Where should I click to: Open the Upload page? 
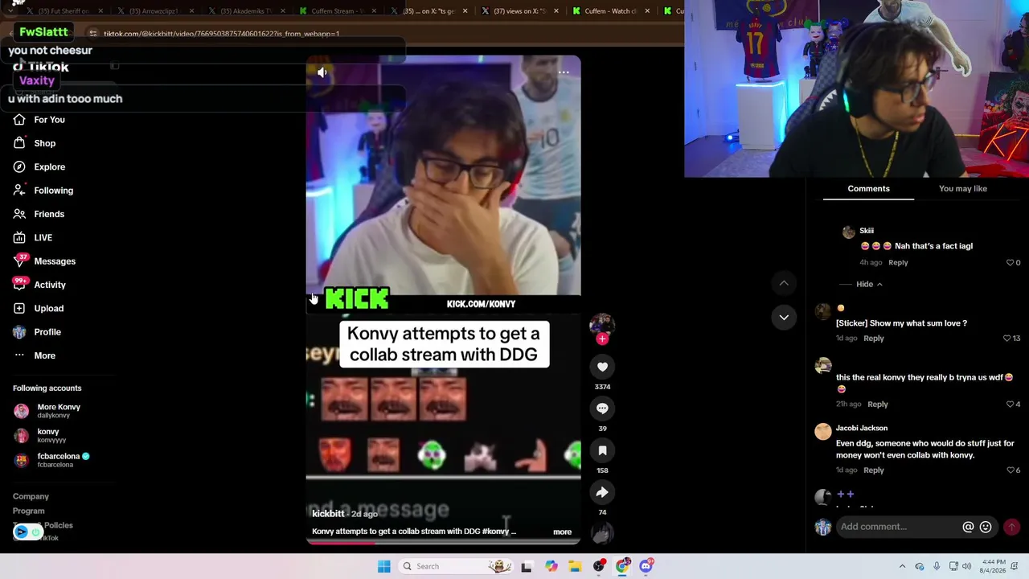[39, 309]
